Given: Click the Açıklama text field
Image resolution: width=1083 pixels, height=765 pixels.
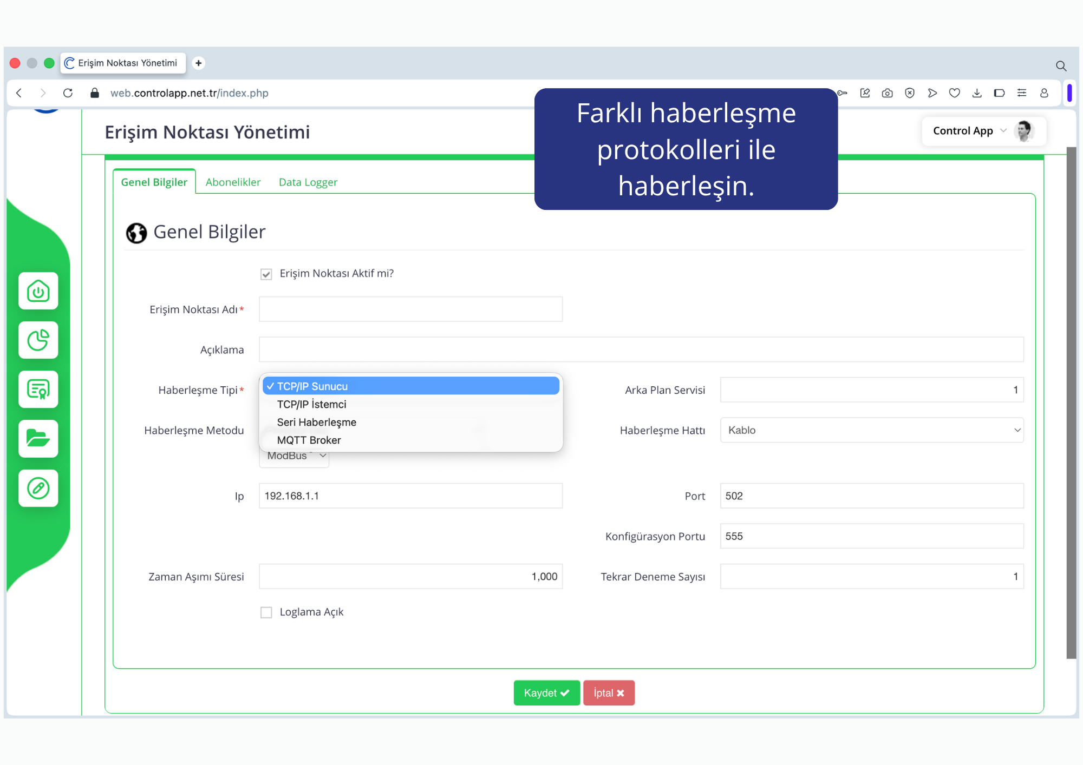Looking at the screenshot, I should point(641,349).
